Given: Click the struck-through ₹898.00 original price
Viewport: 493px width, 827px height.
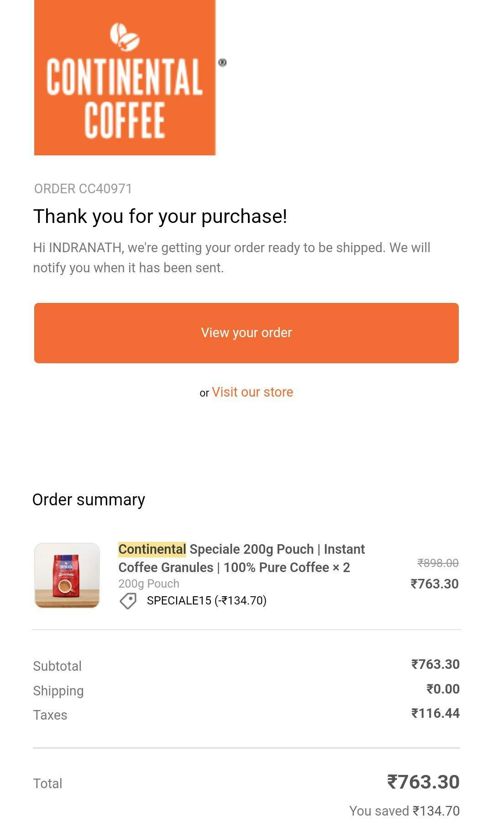Looking at the screenshot, I should click(x=438, y=563).
